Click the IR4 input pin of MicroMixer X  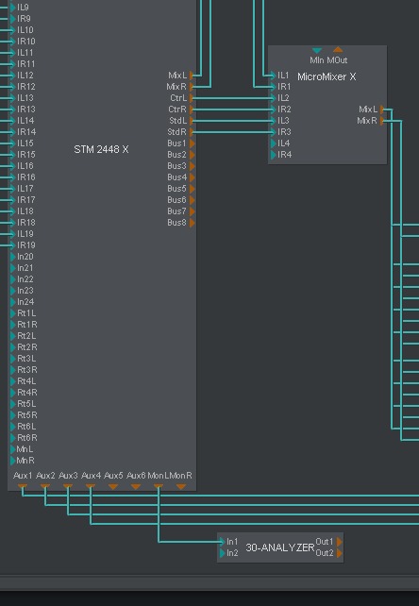coord(274,155)
